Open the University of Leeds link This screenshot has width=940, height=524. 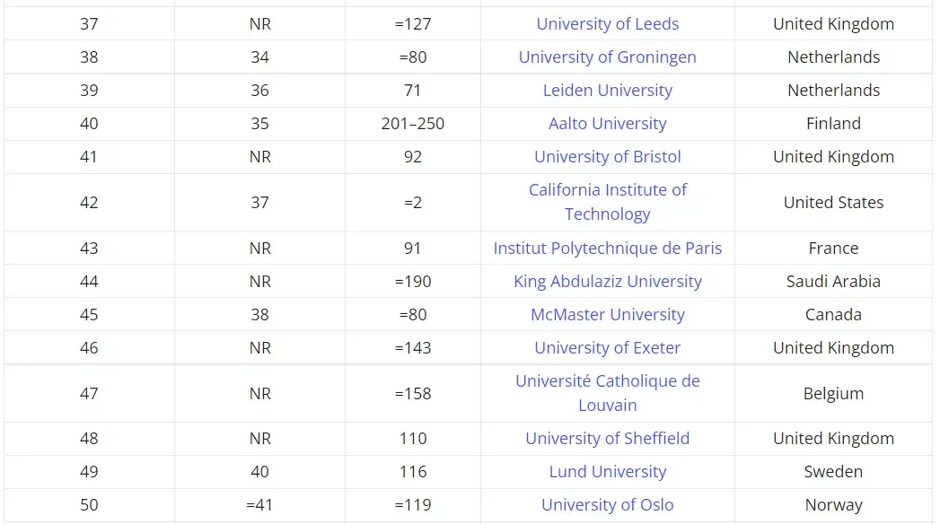click(x=607, y=24)
